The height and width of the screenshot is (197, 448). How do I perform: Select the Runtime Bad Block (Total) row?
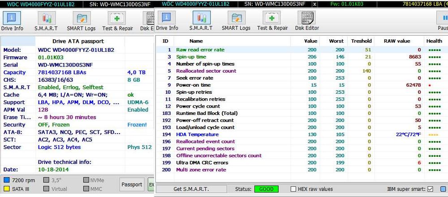302,113
